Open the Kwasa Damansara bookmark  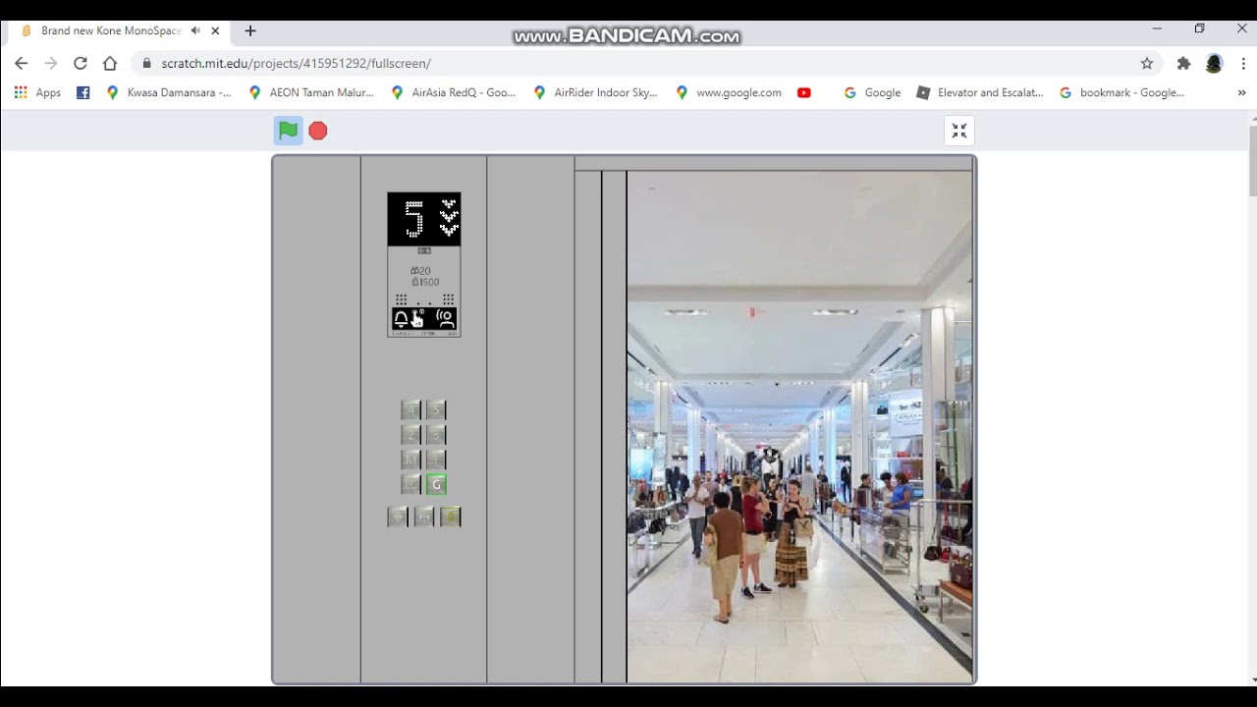(169, 92)
